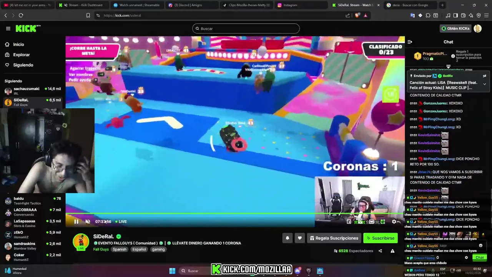
Task: Unmute the stream volume
Action: click(x=88, y=222)
